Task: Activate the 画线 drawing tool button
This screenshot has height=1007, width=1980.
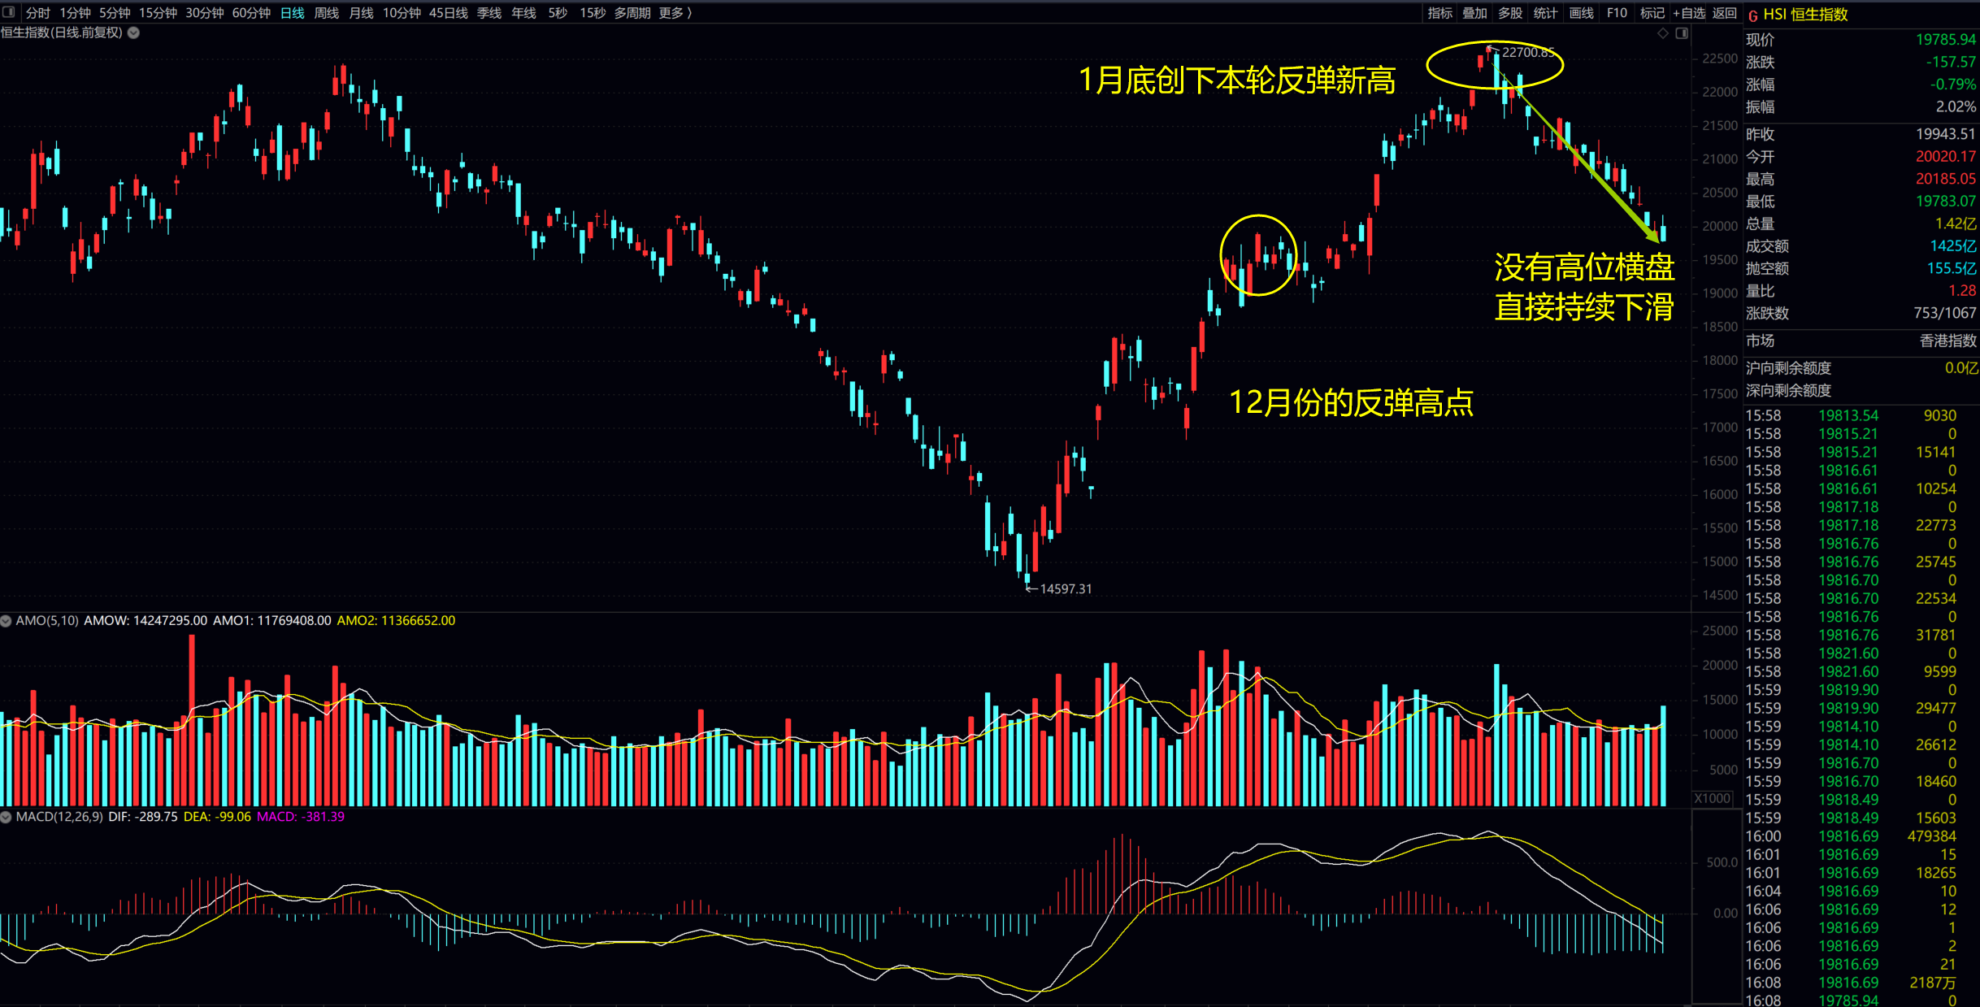Action: (x=1582, y=13)
